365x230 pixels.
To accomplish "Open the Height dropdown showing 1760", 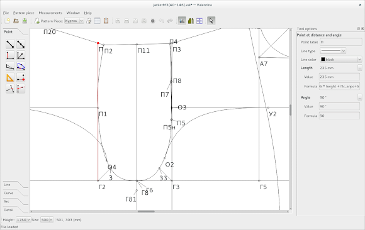I will 23,220.
